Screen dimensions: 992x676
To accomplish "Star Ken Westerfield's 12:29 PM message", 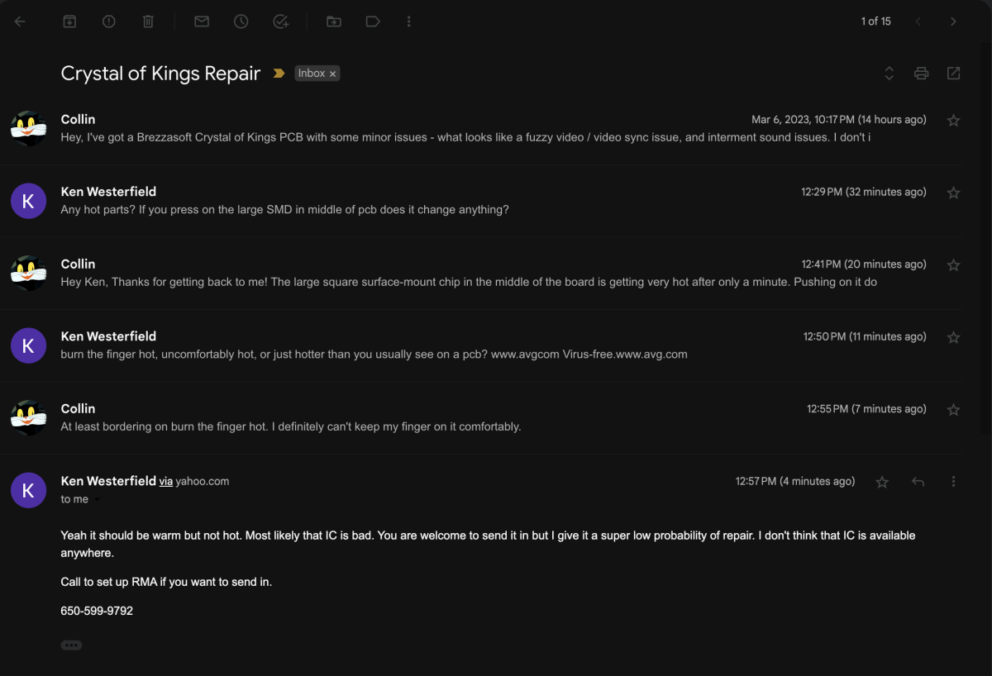I will point(953,193).
